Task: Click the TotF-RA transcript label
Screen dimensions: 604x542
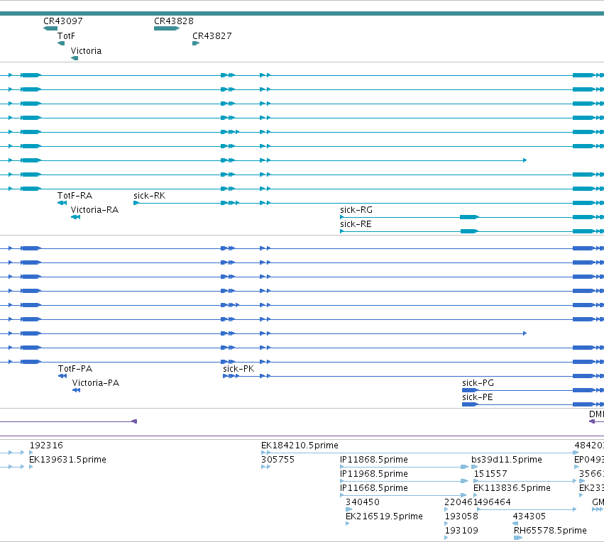Action: (75, 196)
